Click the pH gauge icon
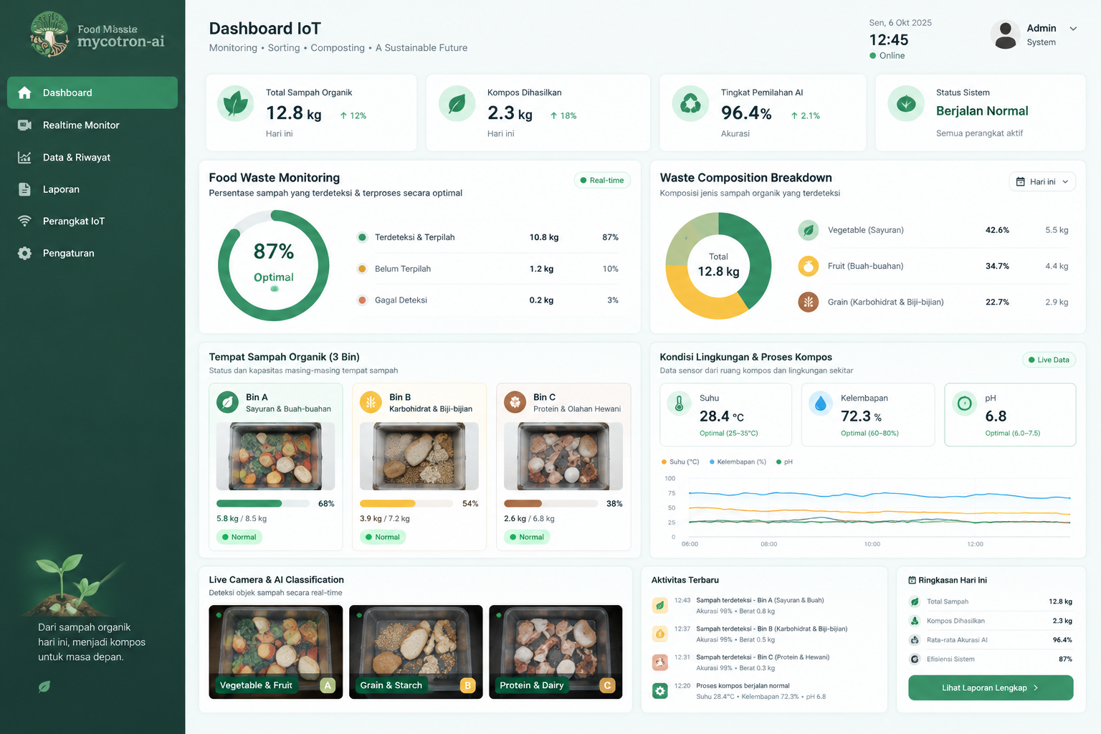The image size is (1101, 734). click(x=965, y=404)
